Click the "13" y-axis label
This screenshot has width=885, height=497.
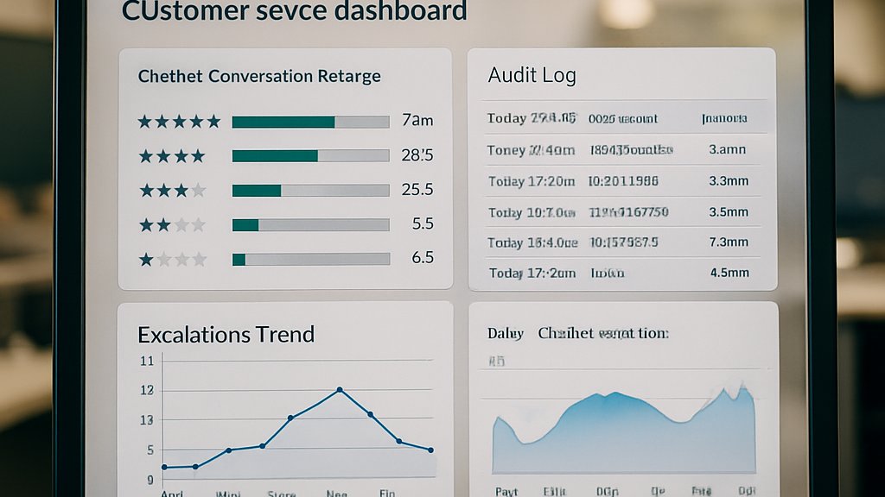click(147, 420)
